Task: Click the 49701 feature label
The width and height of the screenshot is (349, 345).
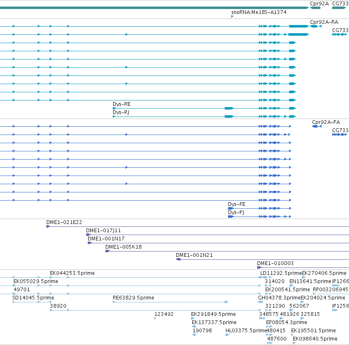Action: click(22, 290)
